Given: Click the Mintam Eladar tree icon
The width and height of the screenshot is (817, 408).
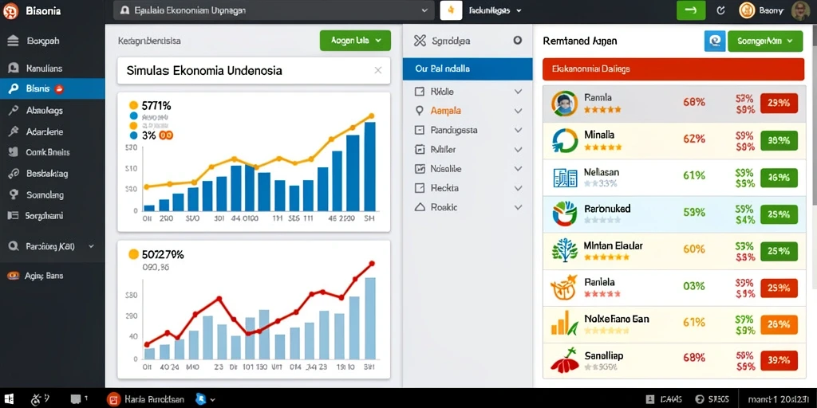Looking at the screenshot, I should pyautogui.click(x=565, y=249).
